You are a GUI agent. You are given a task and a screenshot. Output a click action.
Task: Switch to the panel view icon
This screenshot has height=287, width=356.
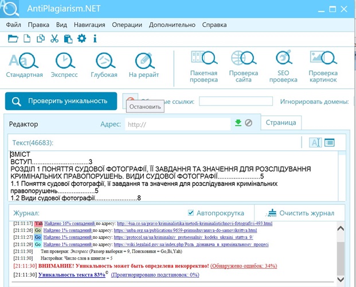click(330, 142)
